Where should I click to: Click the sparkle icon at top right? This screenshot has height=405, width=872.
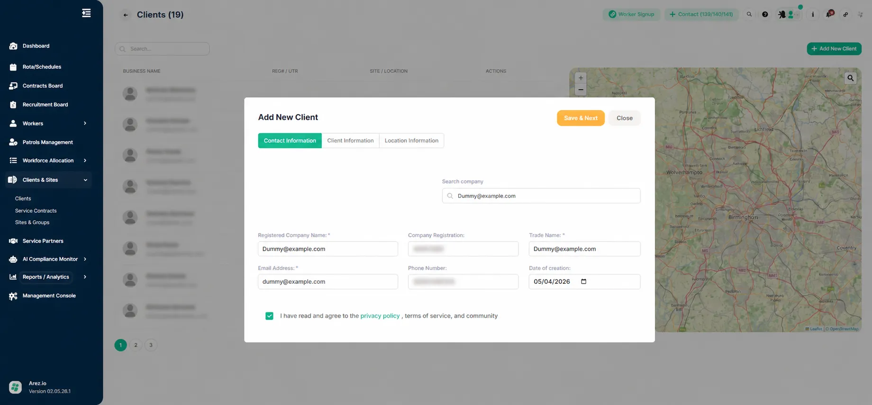tap(861, 14)
